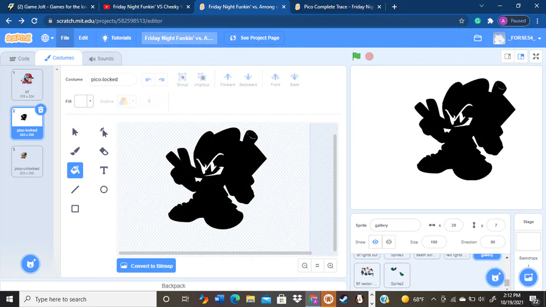Click the Ungroup icon

tap(201, 79)
